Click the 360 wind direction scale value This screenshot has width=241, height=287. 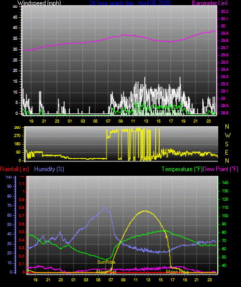pos(18,128)
